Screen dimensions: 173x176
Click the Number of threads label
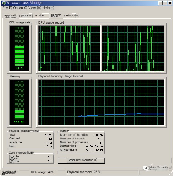pos(73,139)
